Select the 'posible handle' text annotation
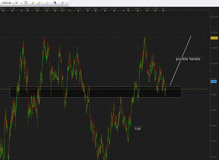 [188, 59]
